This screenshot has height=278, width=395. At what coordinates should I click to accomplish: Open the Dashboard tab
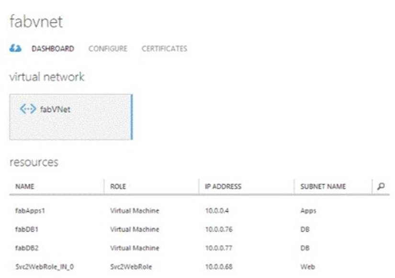pos(53,48)
